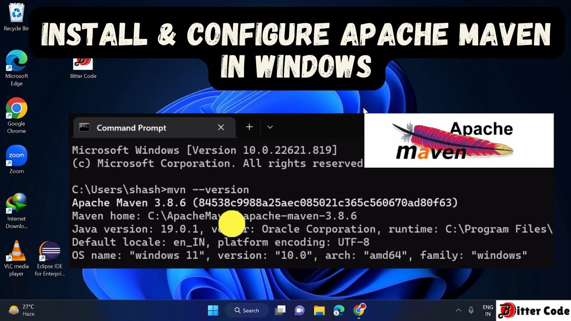Click the 'Maven home:' output line

pyautogui.click(x=214, y=216)
